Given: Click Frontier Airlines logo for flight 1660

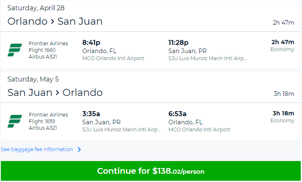Looking at the screenshot, I should (15, 50).
